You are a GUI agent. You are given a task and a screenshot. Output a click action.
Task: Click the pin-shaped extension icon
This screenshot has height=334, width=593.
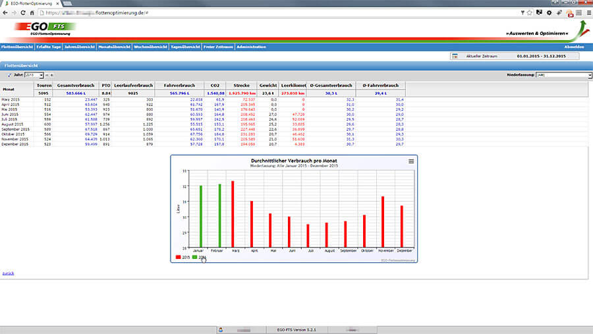(559, 13)
